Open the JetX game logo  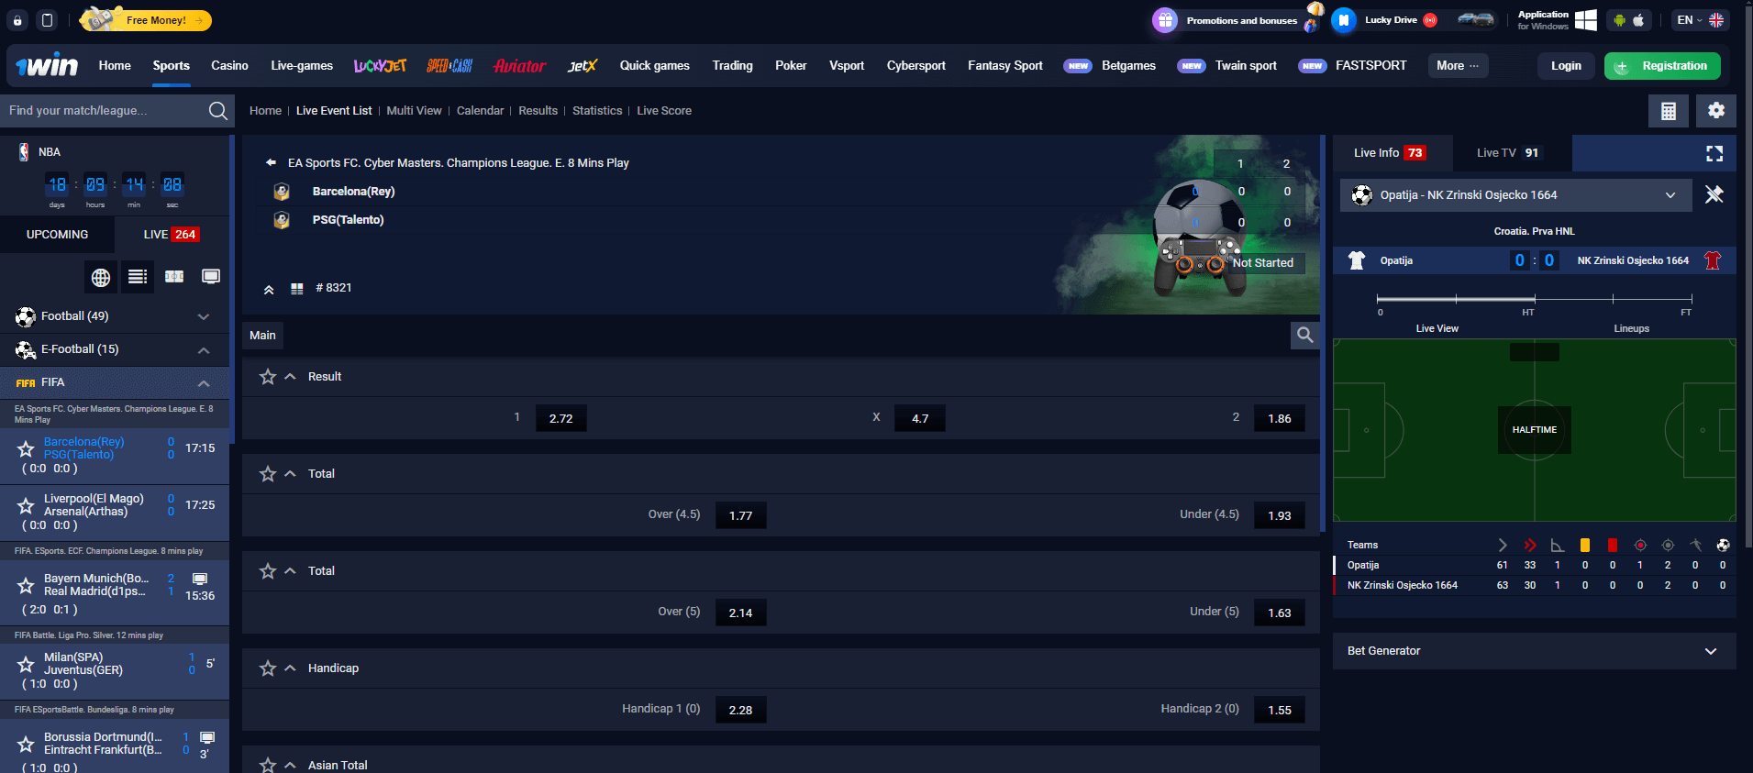click(x=582, y=66)
